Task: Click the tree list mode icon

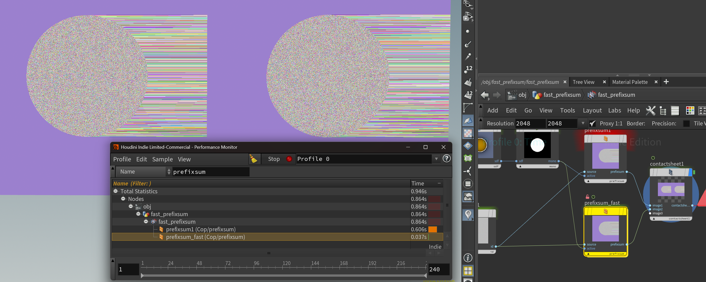Action: 663,110
